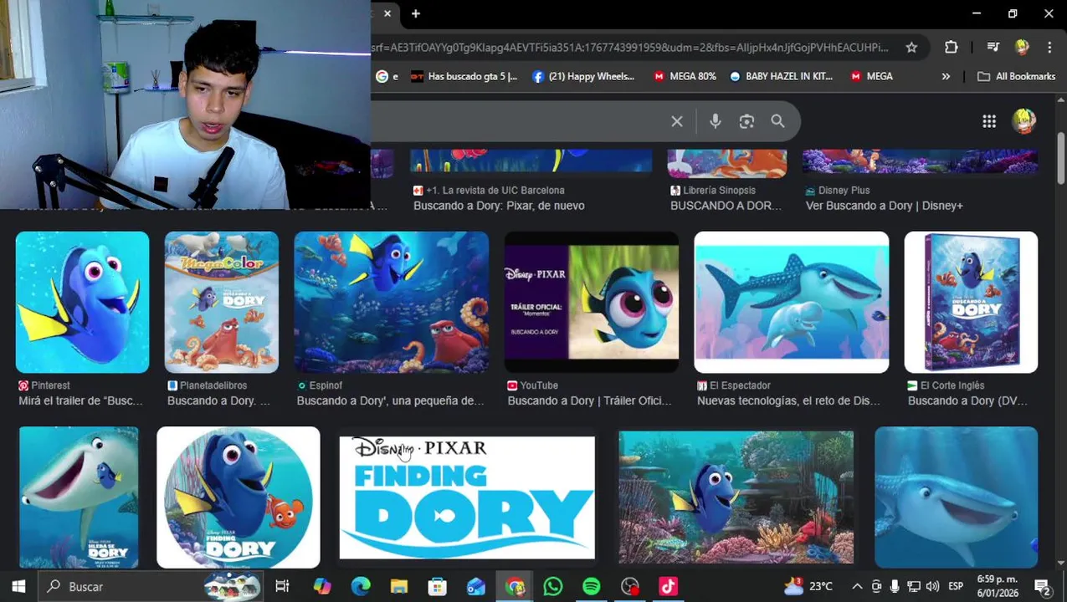Open the volume control in system tray
This screenshot has height=602, width=1067.
click(932, 587)
